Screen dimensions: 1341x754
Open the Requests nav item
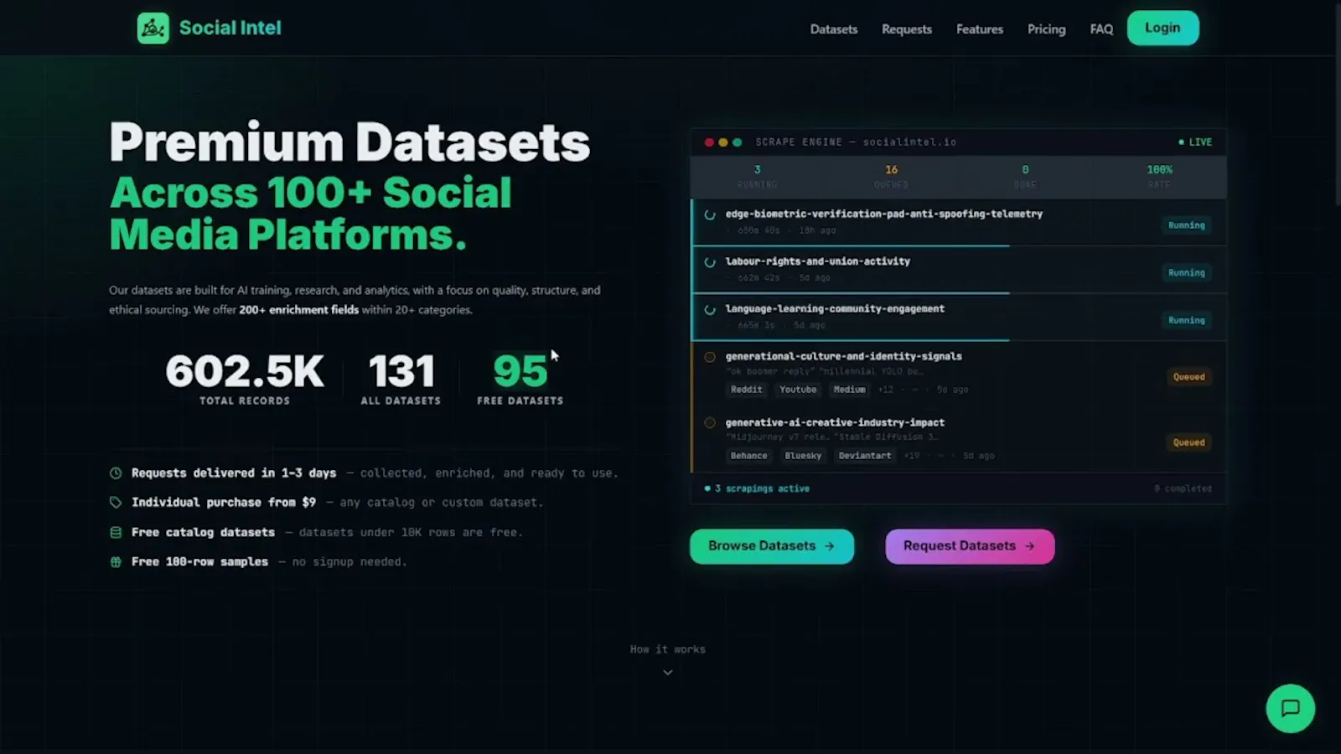907,29
